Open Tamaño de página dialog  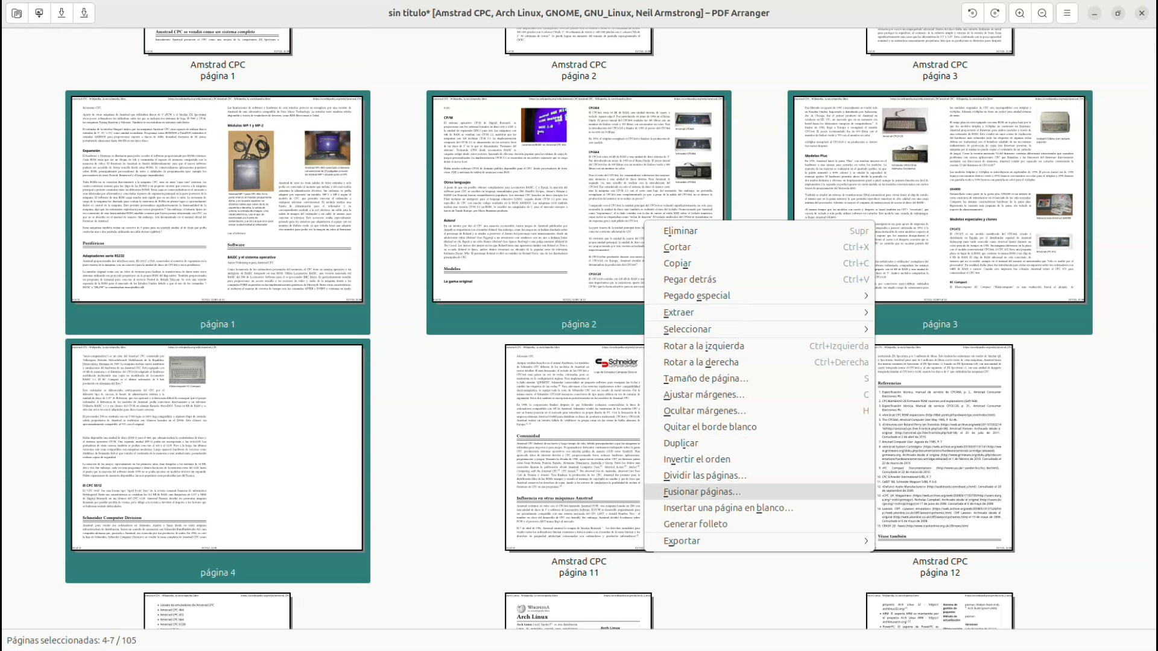point(760,379)
